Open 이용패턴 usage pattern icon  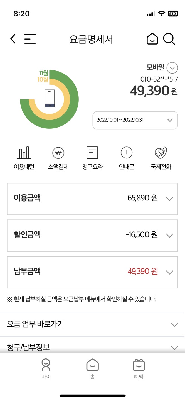coord(24,158)
